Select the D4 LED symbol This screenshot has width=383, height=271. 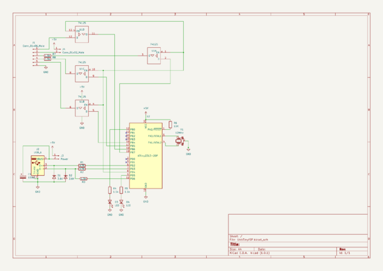[x=121, y=202]
